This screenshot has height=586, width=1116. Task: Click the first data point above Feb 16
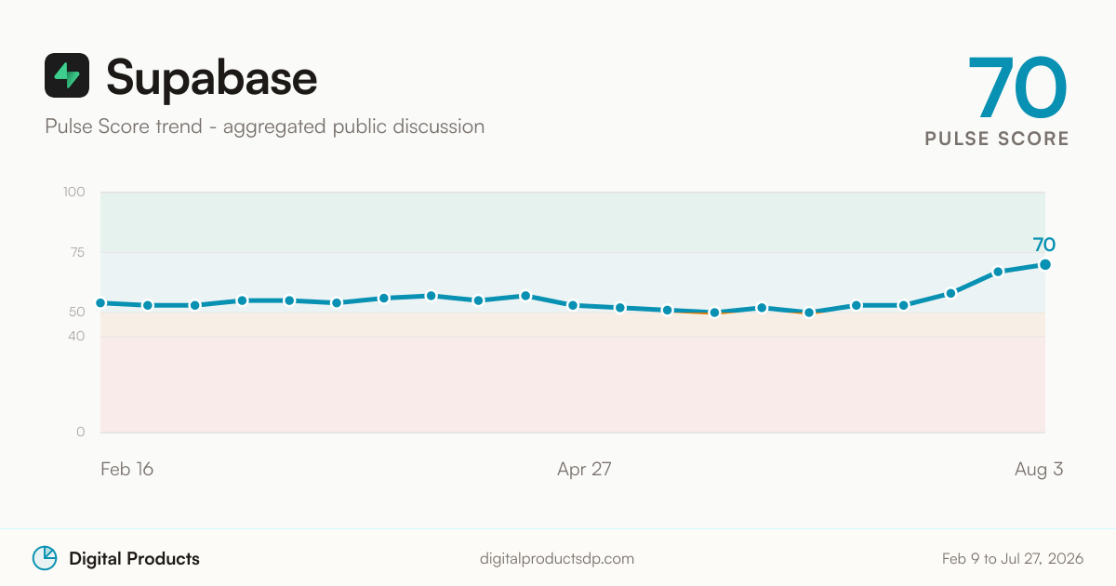pos(100,302)
